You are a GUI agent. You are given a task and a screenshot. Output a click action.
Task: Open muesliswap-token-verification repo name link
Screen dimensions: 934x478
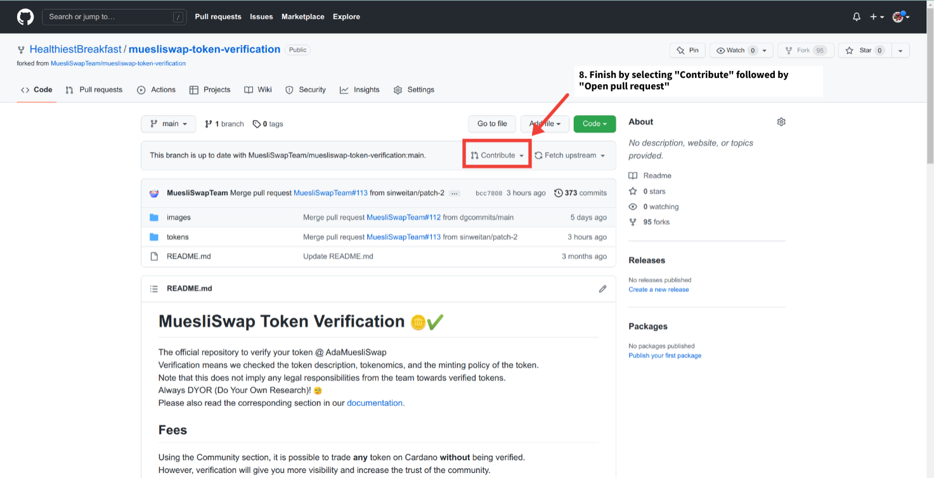pyautogui.click(x=204, y=49)
